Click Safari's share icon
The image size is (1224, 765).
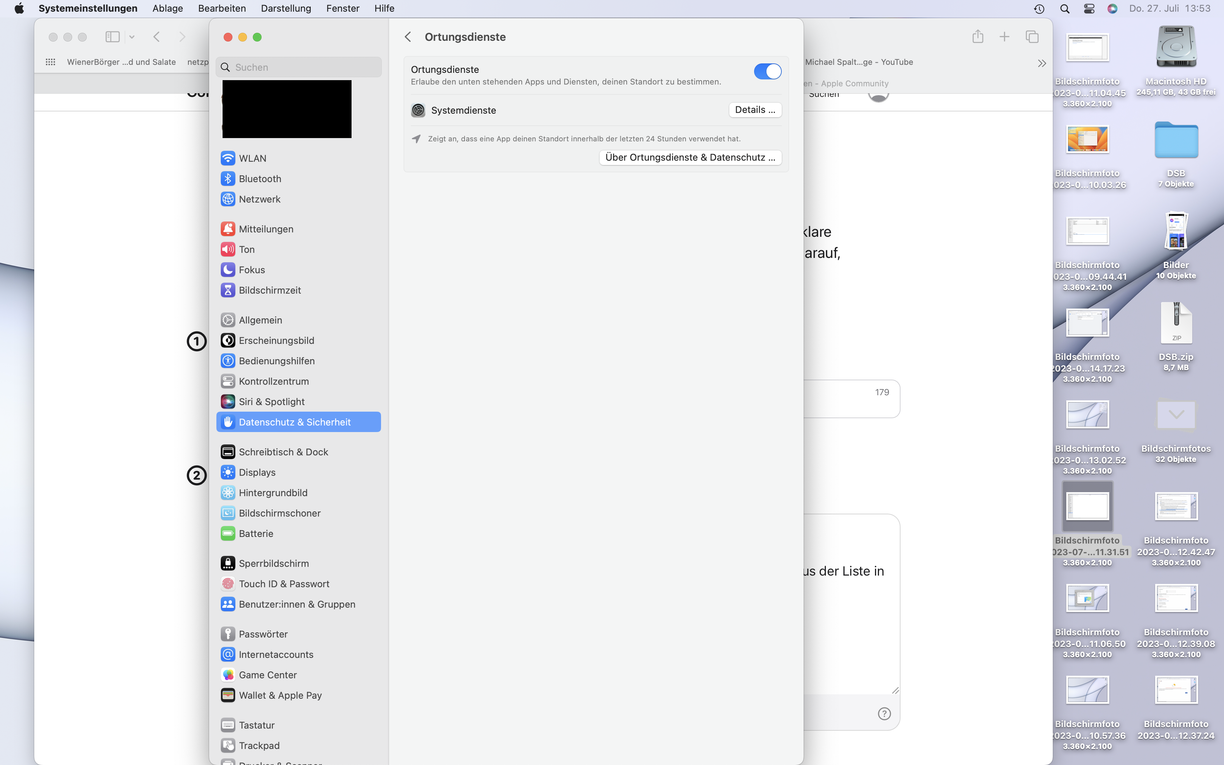pos(977,37)
